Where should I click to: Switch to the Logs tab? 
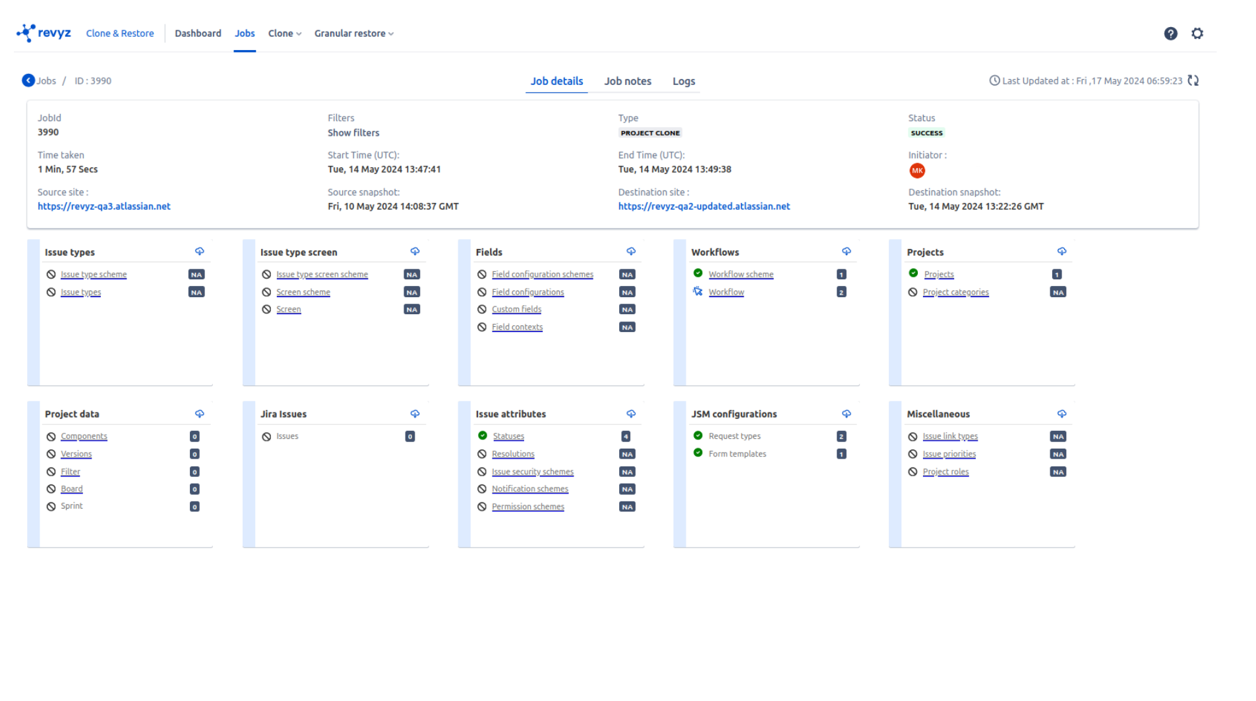pyautogui.click(x=684, y=81)
